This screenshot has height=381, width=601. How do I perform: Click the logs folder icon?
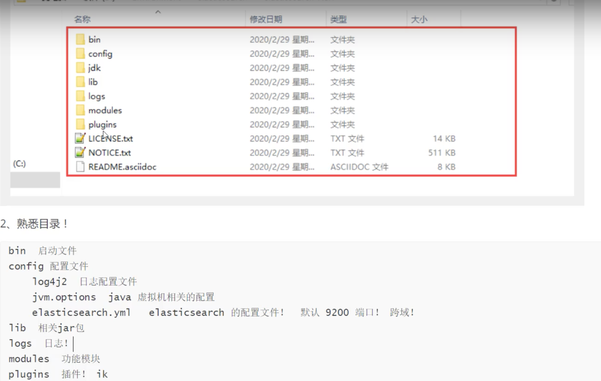(x=80, y=96)
